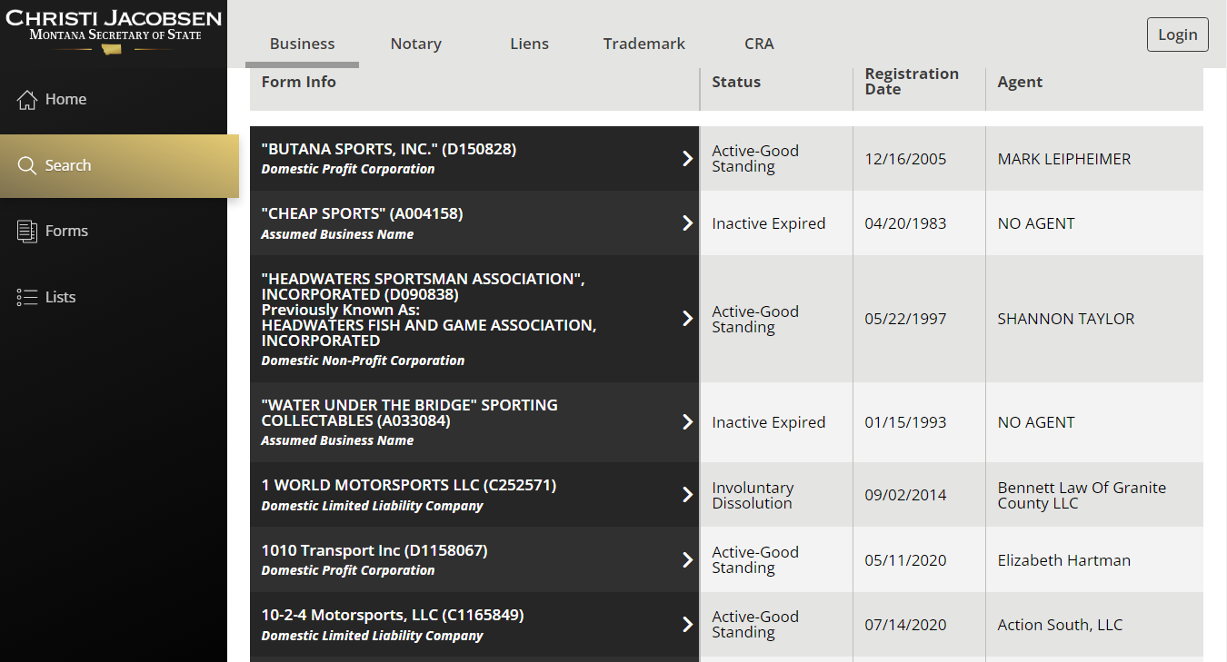Click the Christi Jacobsen Secretary of State logo
Image resolution: width=1227 pixels, height=662 pixels.
coord(115,30)
